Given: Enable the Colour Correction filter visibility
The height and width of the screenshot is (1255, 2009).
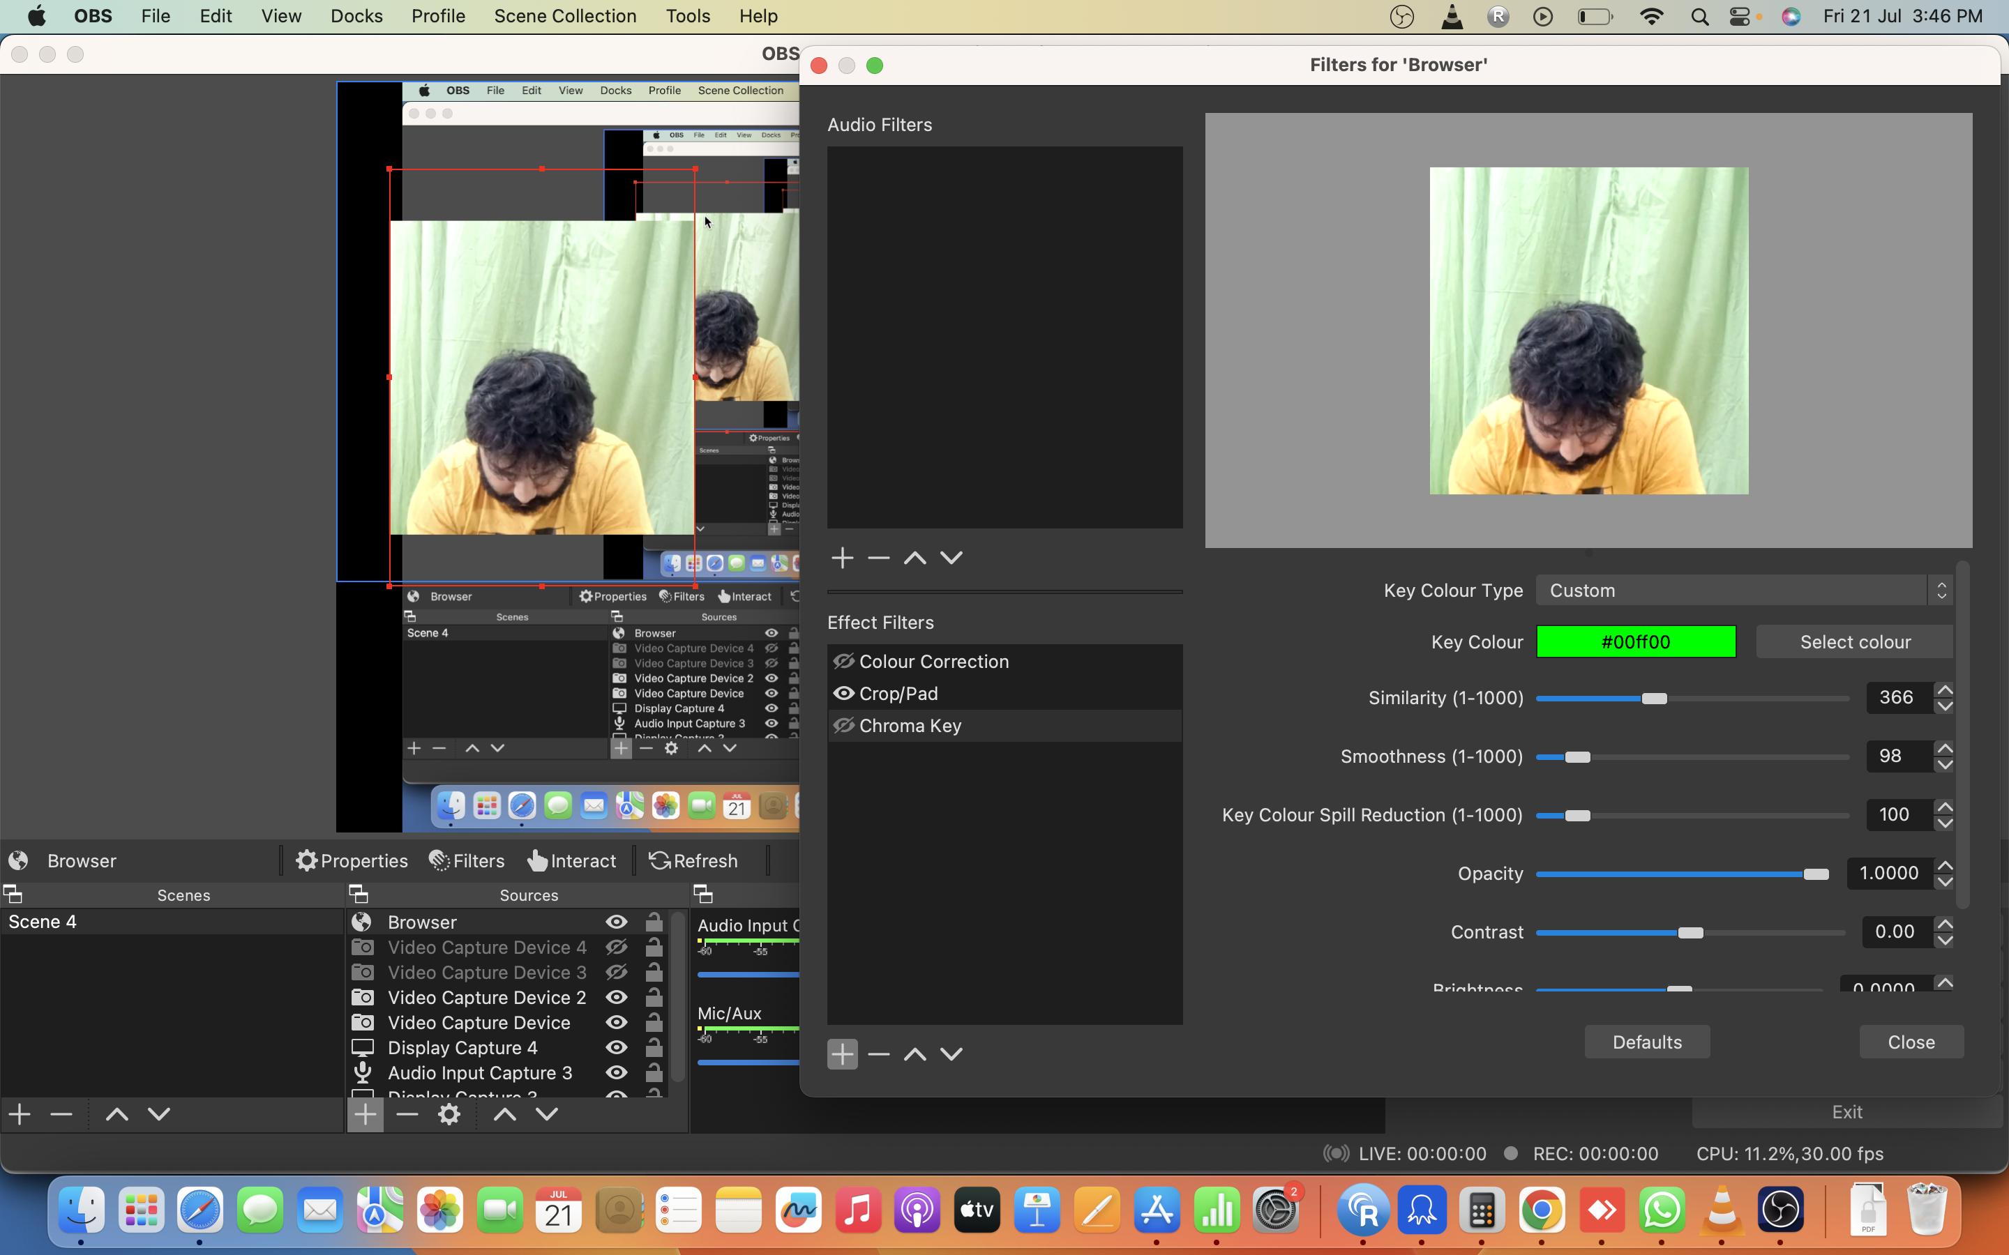Looking at the screenshot, I should coord(843,662).
